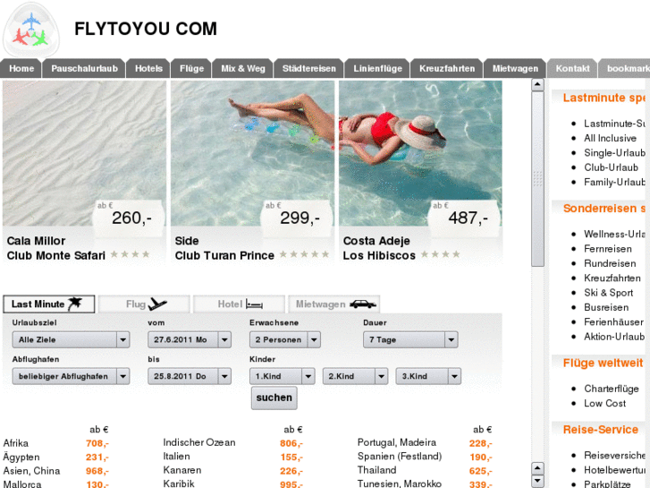650x488 pixels.
Task: Select the Städtereisen tab
Action: point(308,69)
